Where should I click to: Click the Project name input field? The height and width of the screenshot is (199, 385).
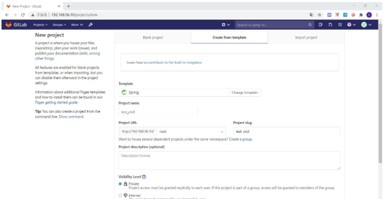(x=158, y=112)
